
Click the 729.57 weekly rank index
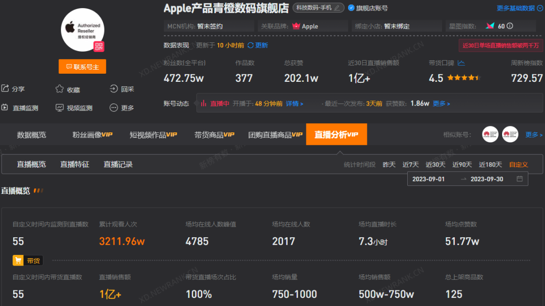click(x=526, y=78)
